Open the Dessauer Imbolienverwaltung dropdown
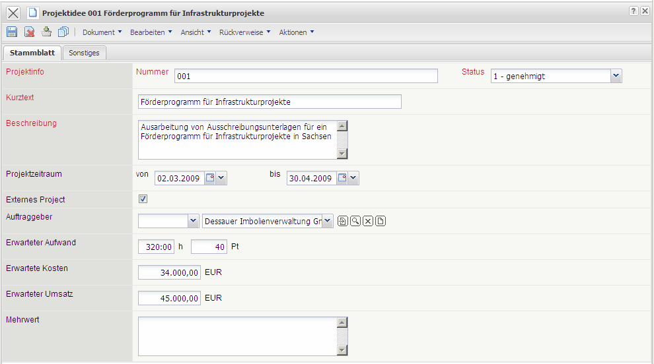The width and height of the screenshot is (654, 364). 328,221
